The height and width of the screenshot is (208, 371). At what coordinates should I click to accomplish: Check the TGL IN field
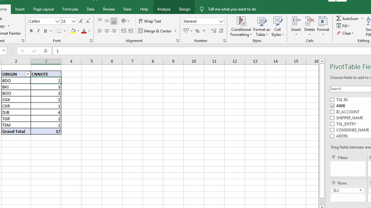coord(332,100)
